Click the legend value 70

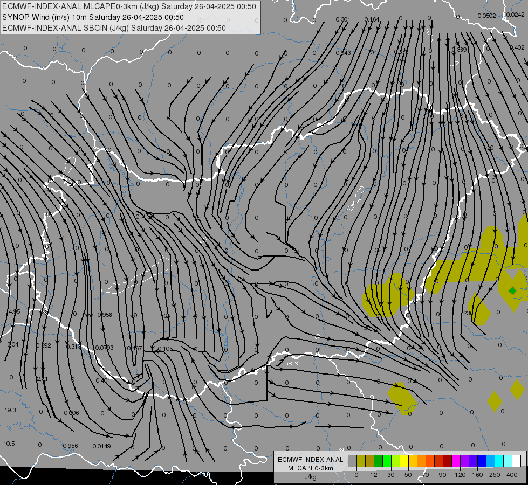[426, 475]
